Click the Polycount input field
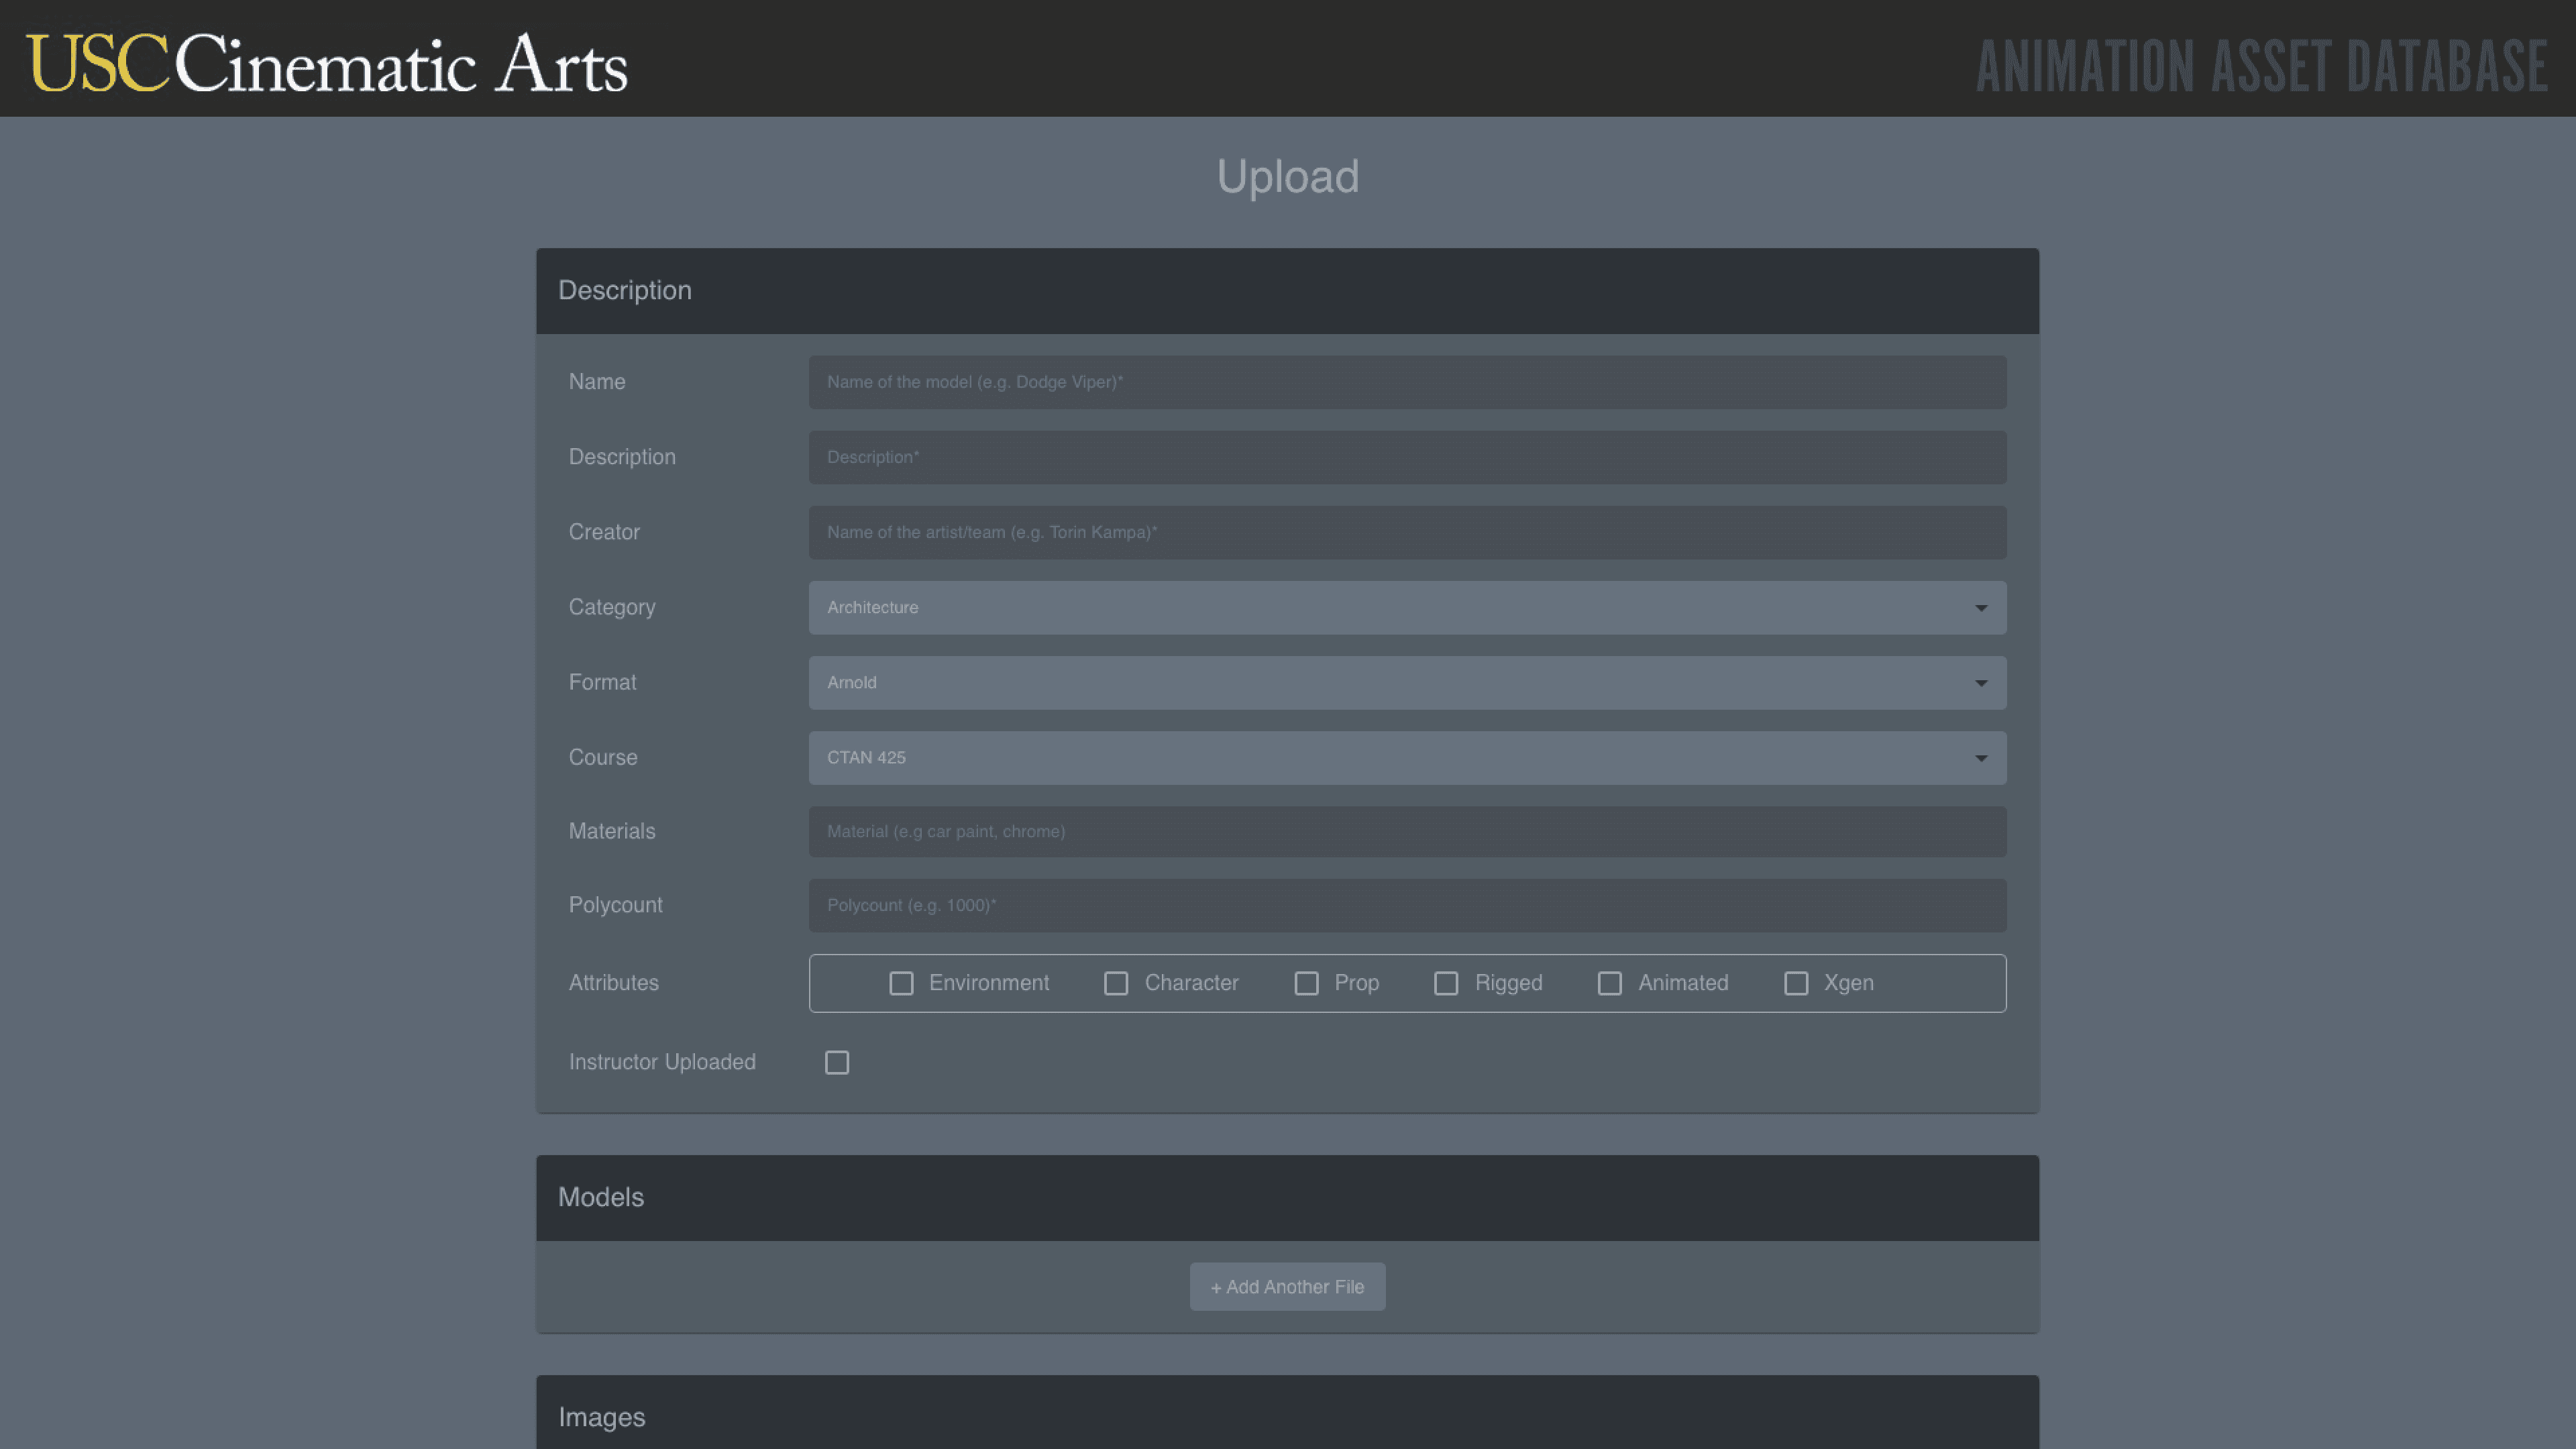 tap(1407, 905)
